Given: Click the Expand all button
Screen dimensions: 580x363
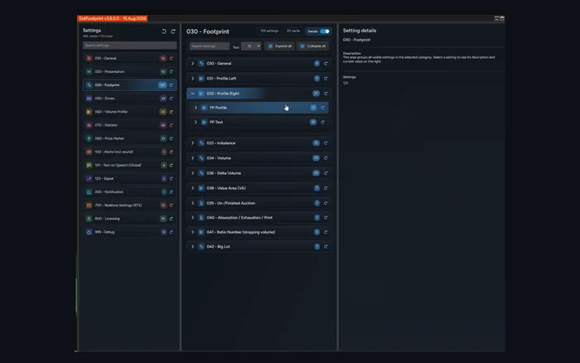Looking at the screenshot, I should point(280,46).
